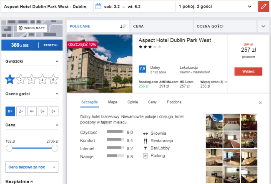Image resolution: width=271 pixels, height=184 pixels.
Task: Close the hotel details panel
Action: [261, 103]
